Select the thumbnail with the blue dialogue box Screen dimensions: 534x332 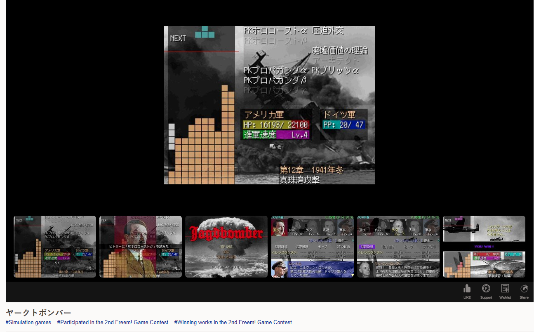coord(313,247)
